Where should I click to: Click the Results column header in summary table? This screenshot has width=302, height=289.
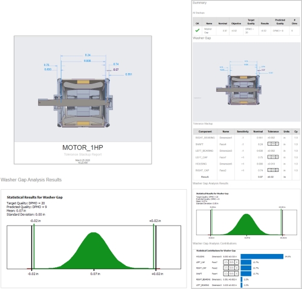coord(265,24)
